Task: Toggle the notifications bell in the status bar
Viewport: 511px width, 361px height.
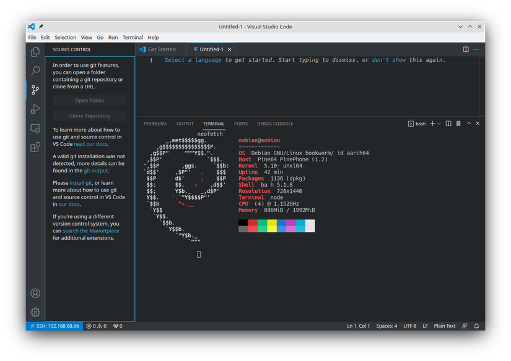Action: [x=476, y=326]
